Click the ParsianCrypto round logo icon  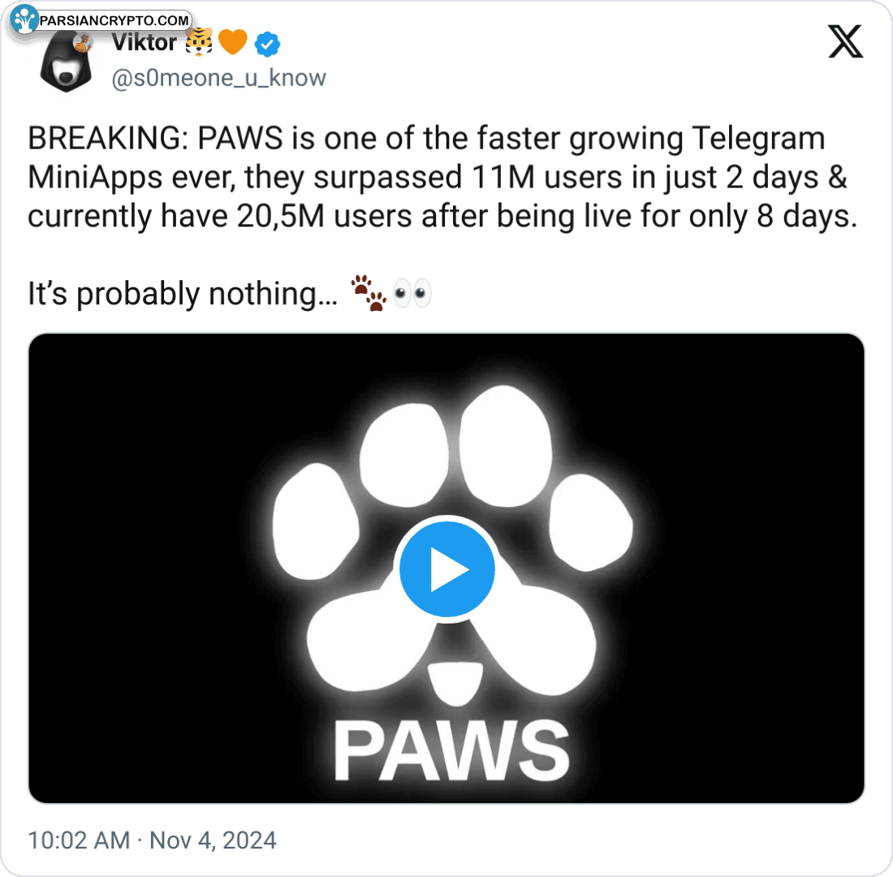[26, 20]
